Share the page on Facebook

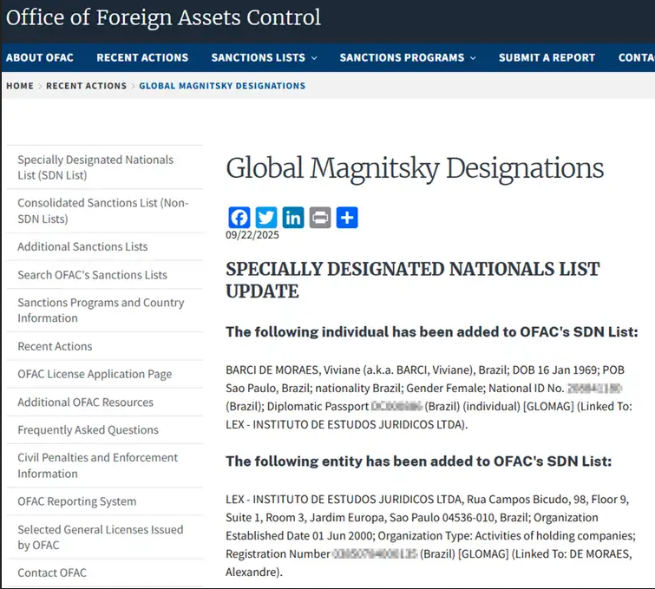pos(239,217)
